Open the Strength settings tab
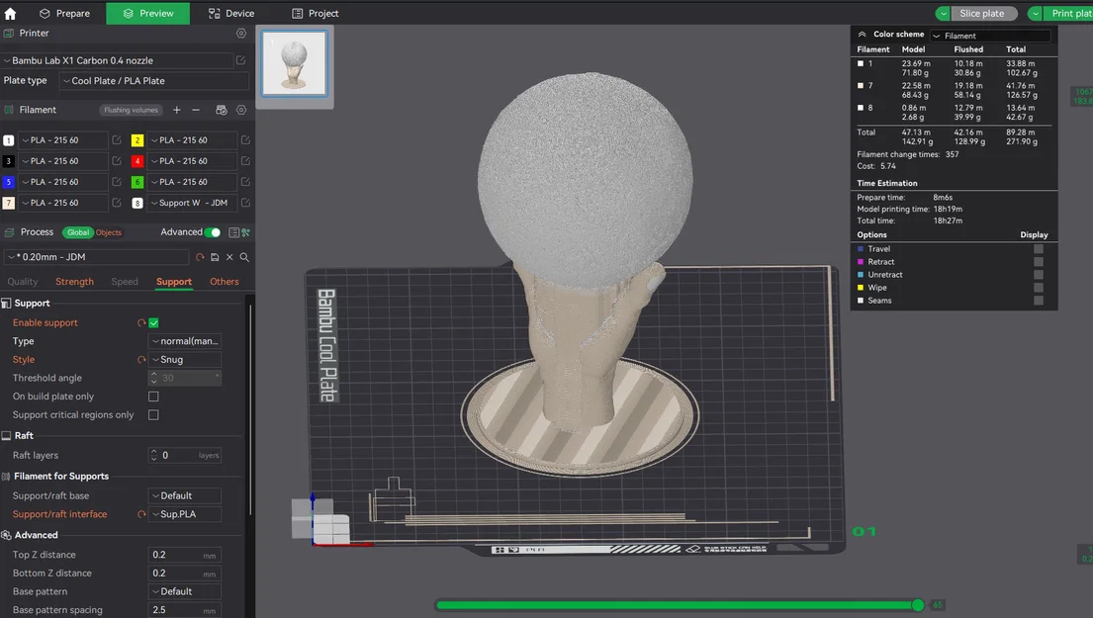This screenshot has width=1093, height=618. [74, 282]
